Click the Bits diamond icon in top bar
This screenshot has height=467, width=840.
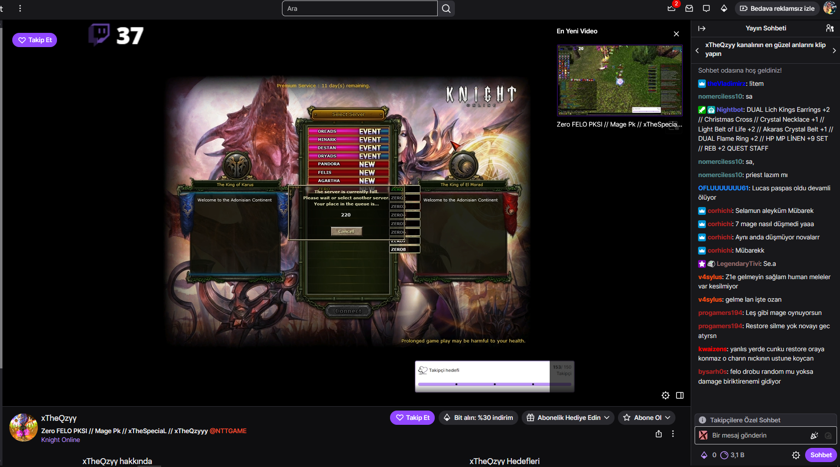(724, 8)
